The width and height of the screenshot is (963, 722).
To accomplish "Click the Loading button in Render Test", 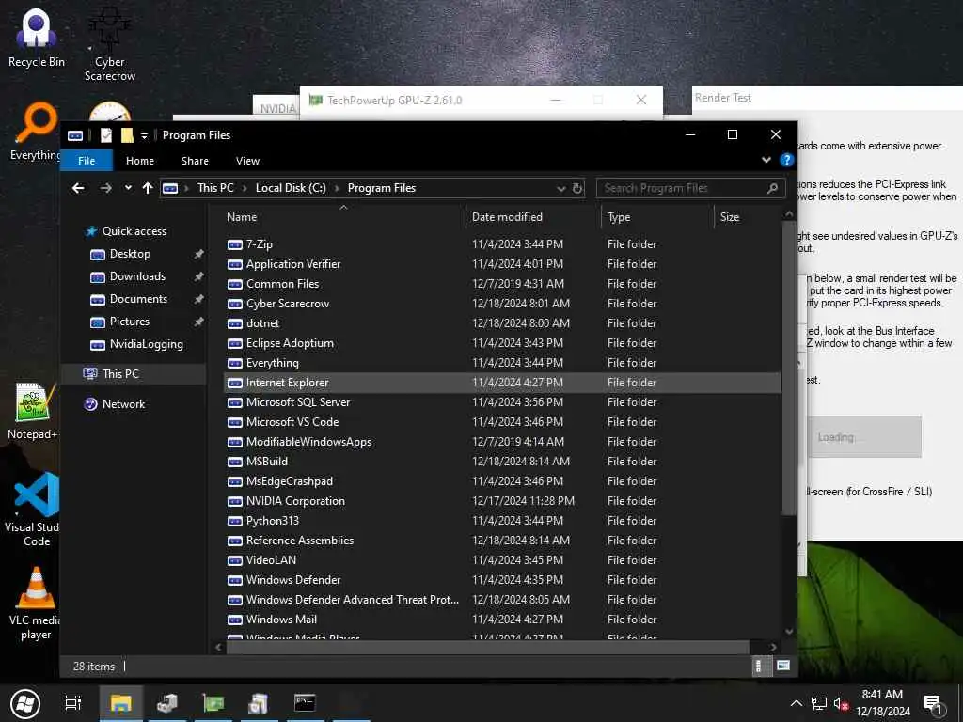I will 864,437.
